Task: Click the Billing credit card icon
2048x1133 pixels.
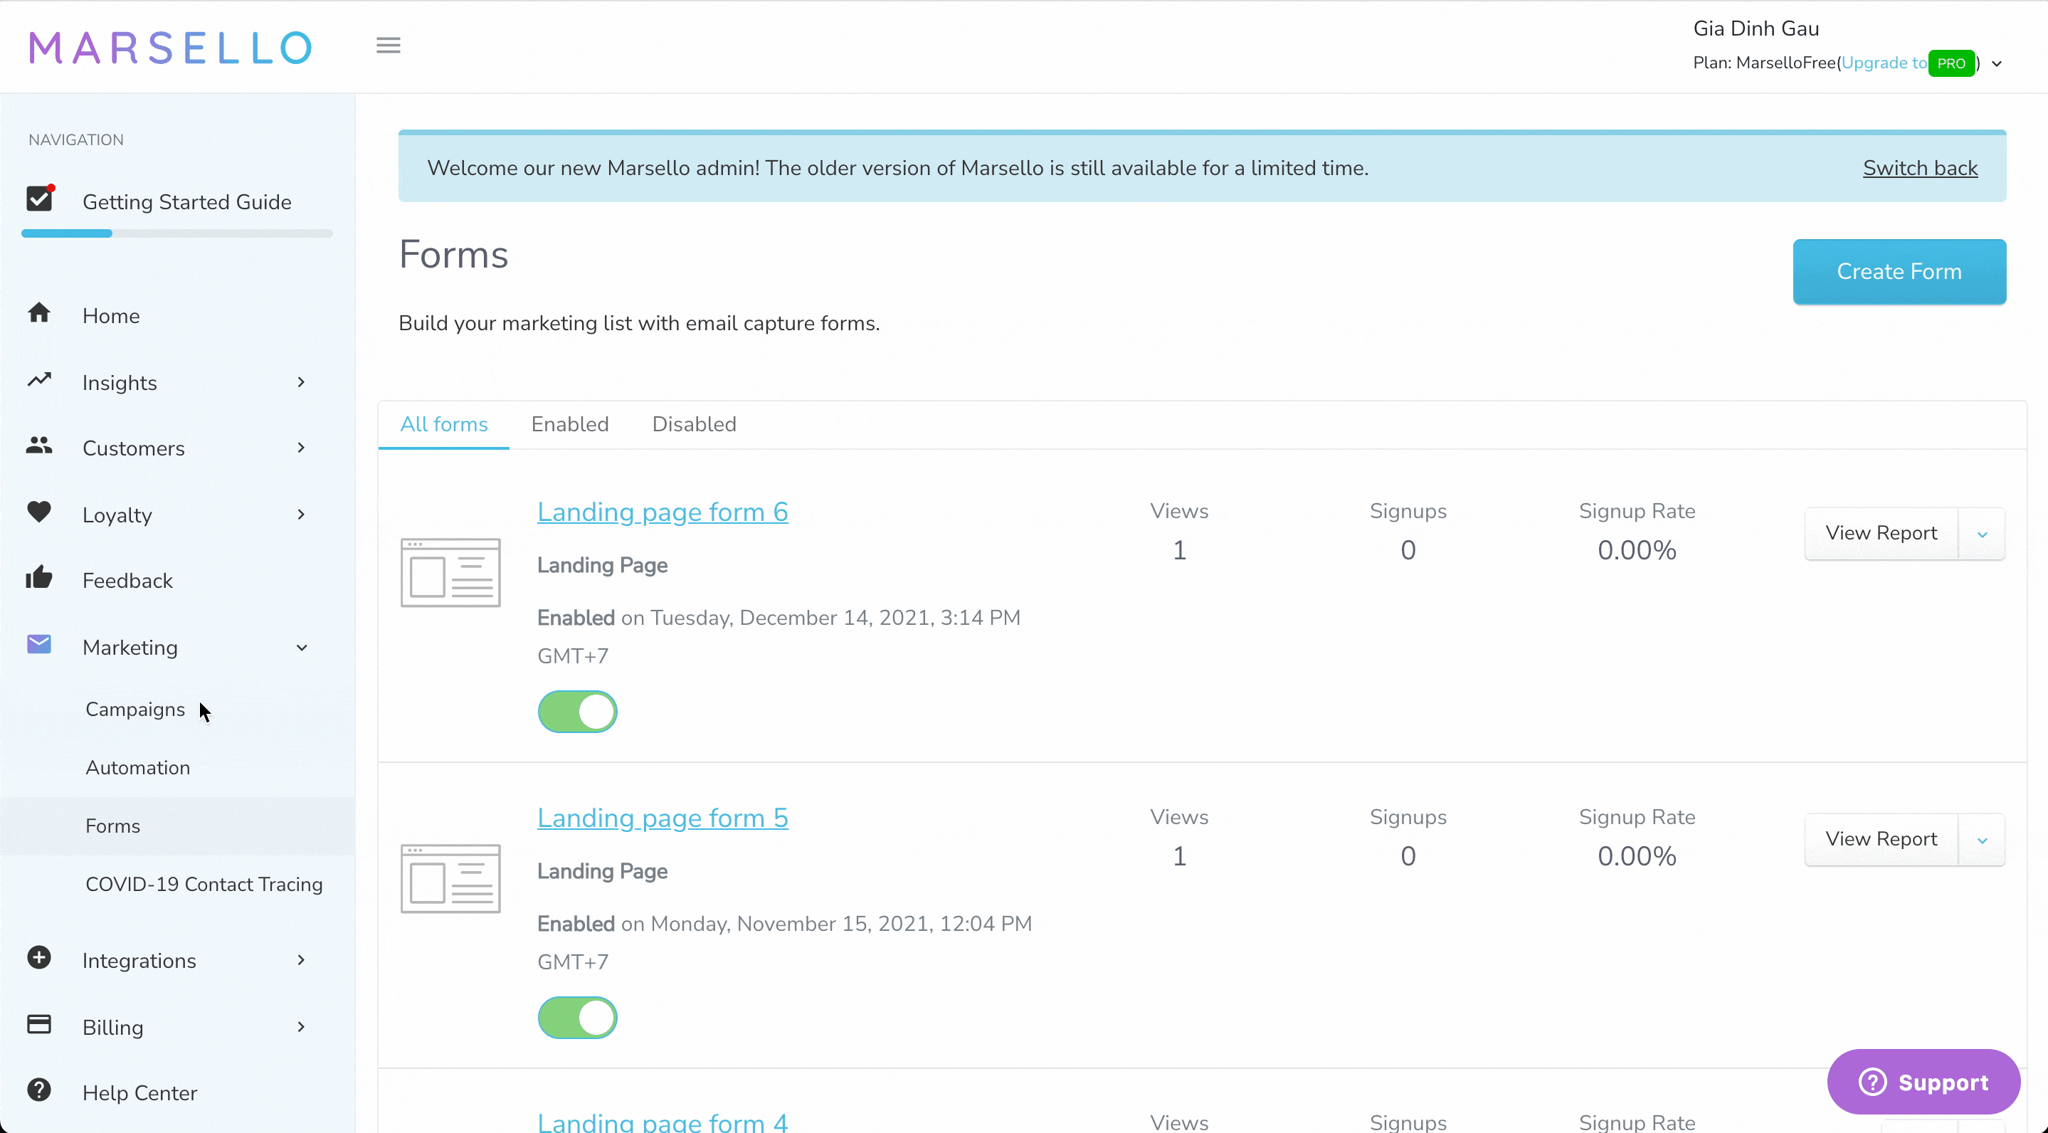Action: (x=39, y=1024)
